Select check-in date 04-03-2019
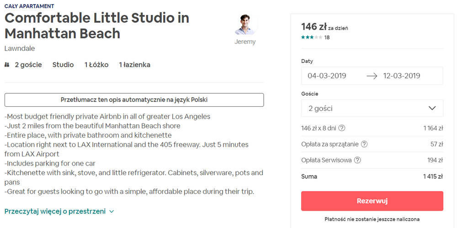 327,76
